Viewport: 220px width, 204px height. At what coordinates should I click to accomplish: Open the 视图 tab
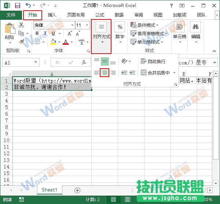click(x=158, y=15)
